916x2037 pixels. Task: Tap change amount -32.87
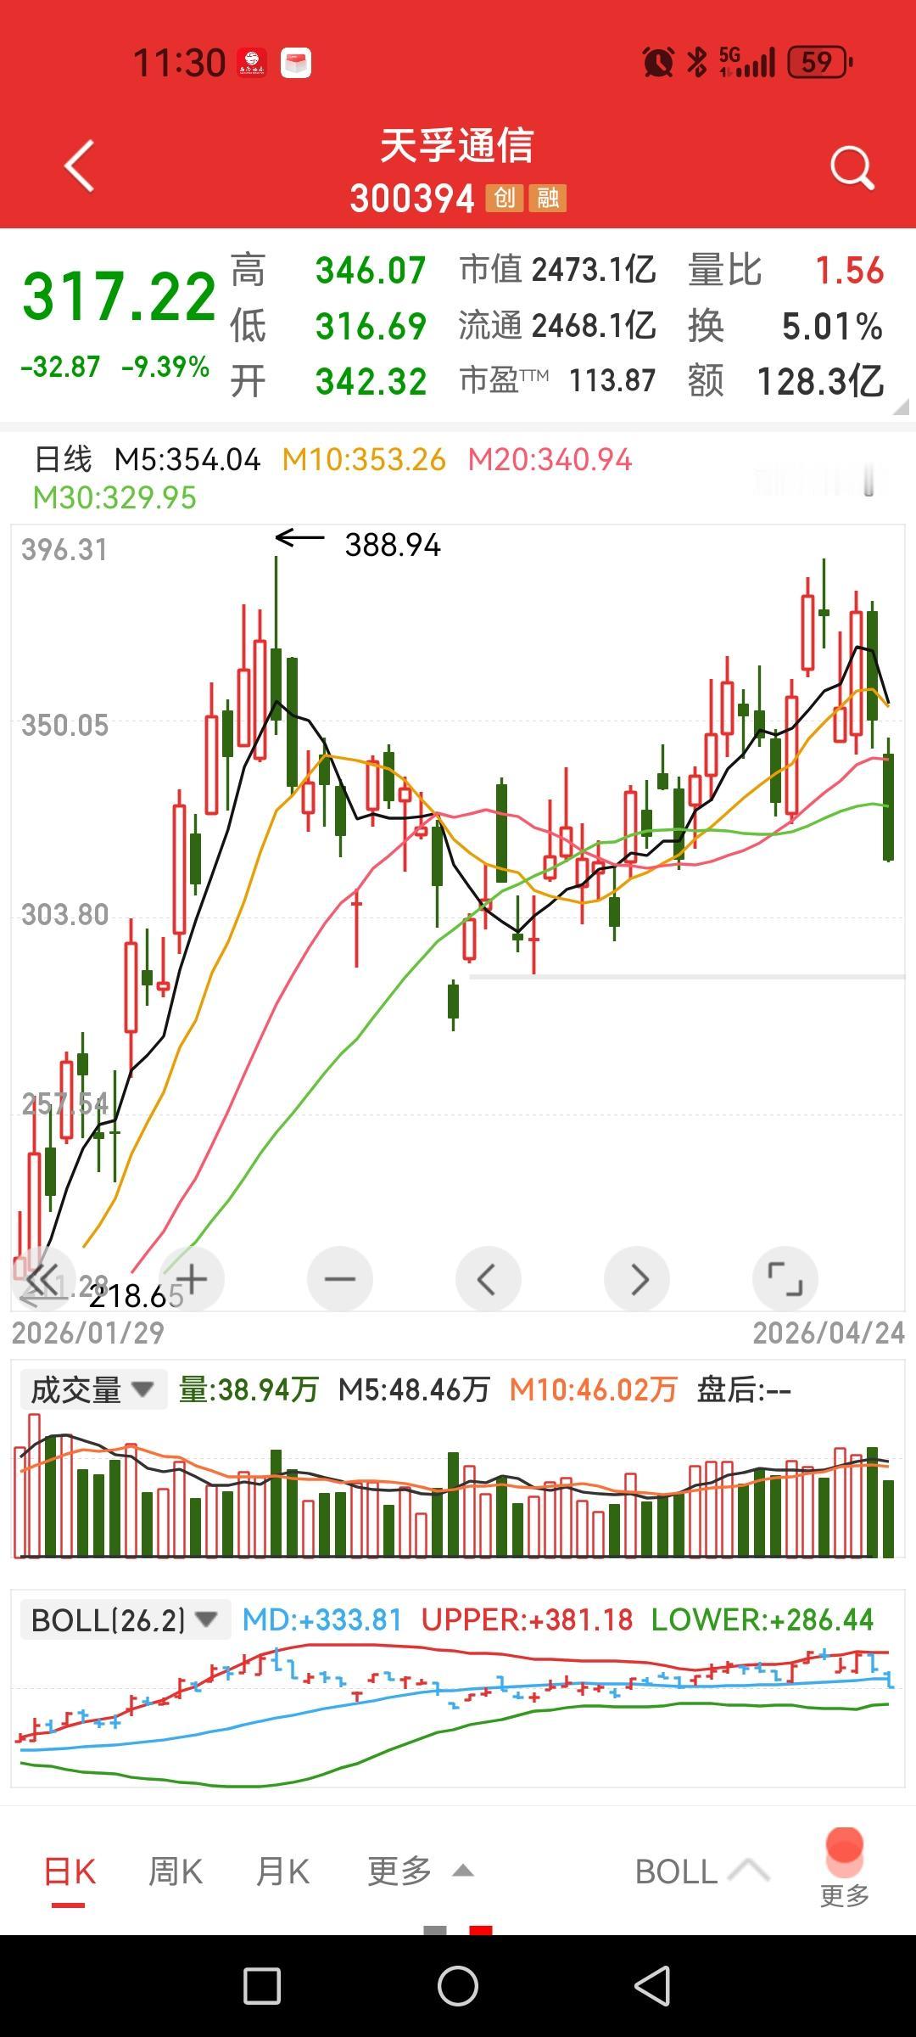(60, 367)
